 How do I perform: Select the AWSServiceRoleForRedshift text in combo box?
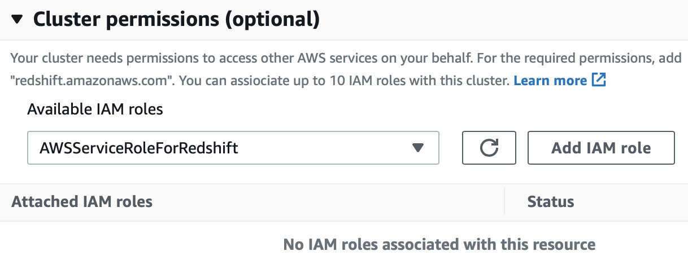[x=139, y=148]
